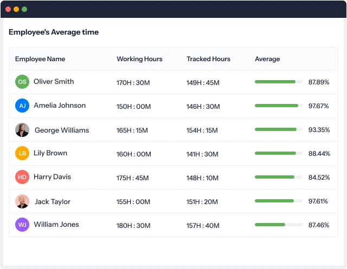
Task: Click George Williams' average progress bar
Action: pyautogui.click(x=278, y=129)
